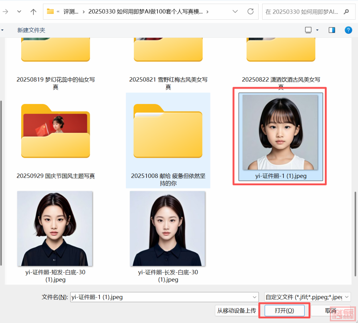The width and height of the screenshot is (358, 323).
Task: Select the yi-证件照-1 (1).jpeg thumbnail
Action: tap(280, 133)
